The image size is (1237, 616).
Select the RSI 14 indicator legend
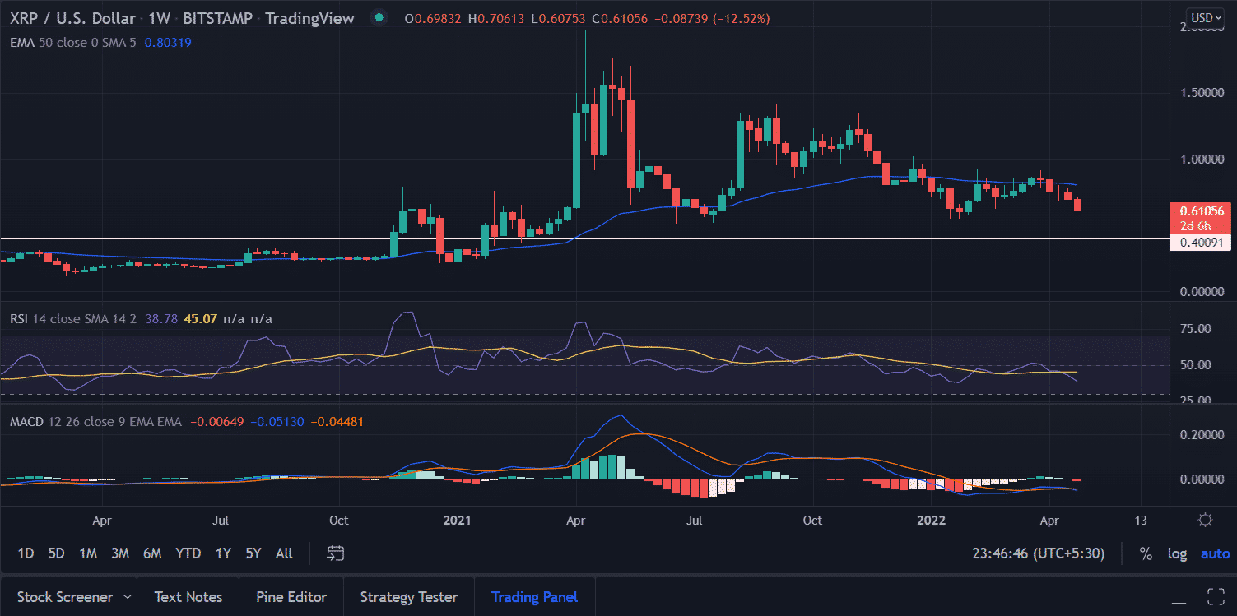(72, 318)
